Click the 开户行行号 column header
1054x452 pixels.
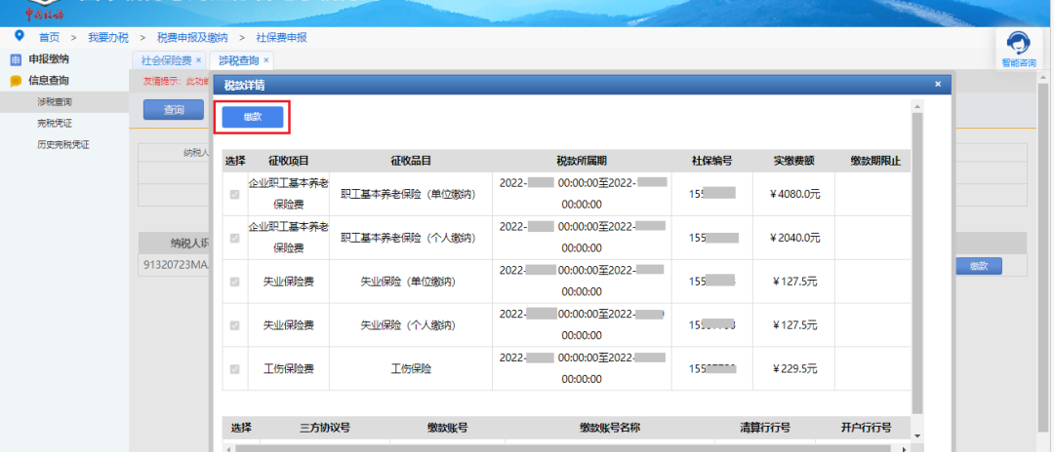tap(866, 428)
